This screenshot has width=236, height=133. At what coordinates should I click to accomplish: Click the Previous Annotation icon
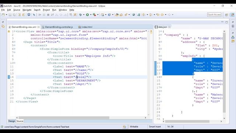tap(151, 15)
